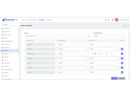Screen dimensions: 130x97
Task: Click the copy action icon for Tuesday
Action: pyautogui.click(x=122, y=49)
